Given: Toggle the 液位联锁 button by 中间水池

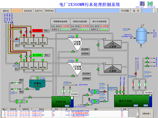Looking at the screenshot, I should pos(75,94).
